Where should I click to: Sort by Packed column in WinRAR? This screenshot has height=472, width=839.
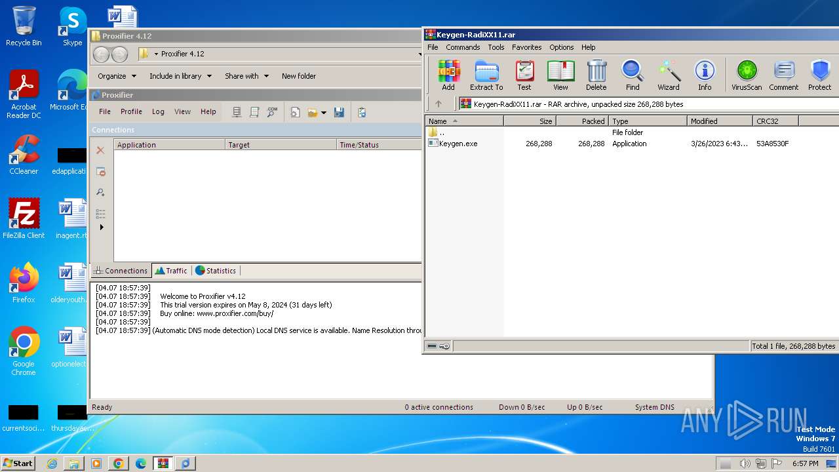[583, 121]
